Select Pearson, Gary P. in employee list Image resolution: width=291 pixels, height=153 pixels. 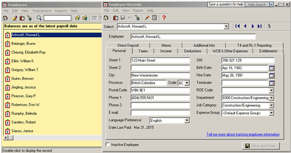pyautogui.click(x=24, y=96)
